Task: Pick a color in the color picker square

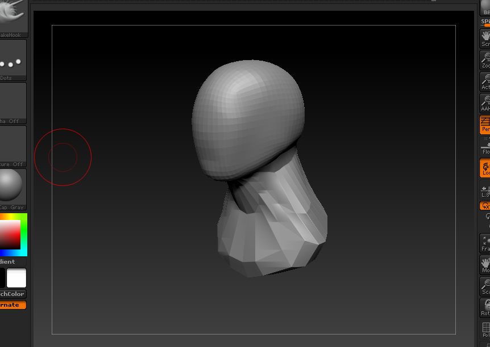Action: click(x=10, y=234)
